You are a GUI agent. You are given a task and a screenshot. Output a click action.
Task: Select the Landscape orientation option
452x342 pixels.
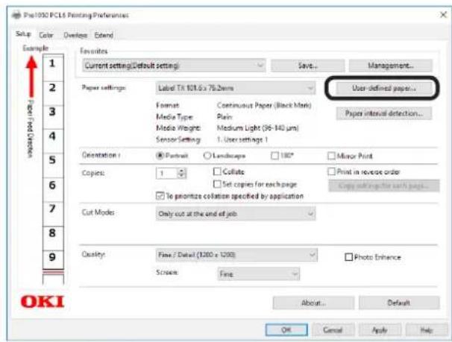[207, 155]
